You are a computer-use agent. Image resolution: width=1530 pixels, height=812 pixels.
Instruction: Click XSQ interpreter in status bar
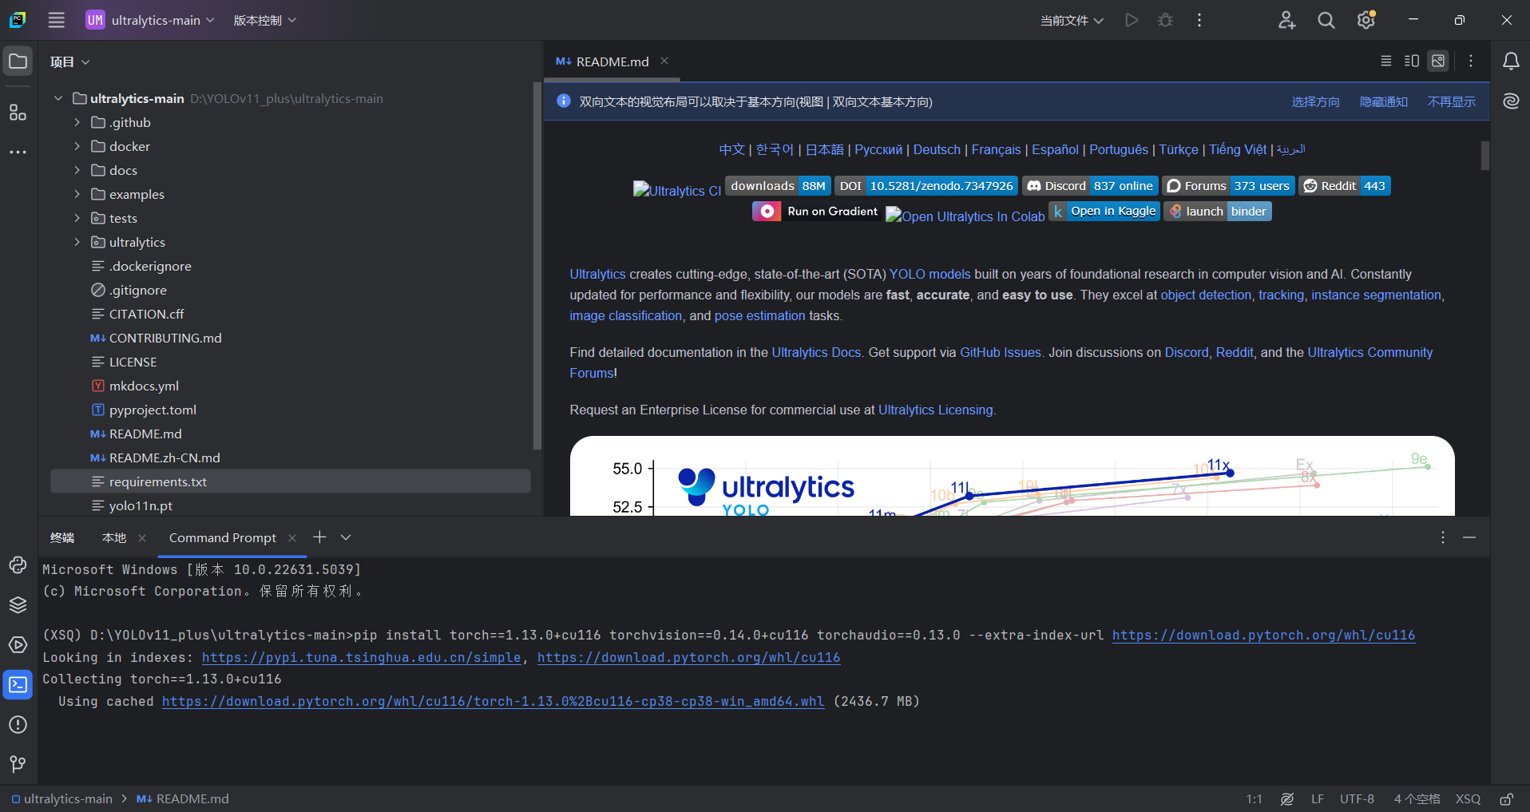pyautogui.click(x=1468, y=799)
